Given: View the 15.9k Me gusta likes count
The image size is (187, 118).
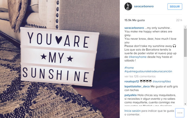Looking at the screenshot, I should pyautogui.click(x=134, y=20).
